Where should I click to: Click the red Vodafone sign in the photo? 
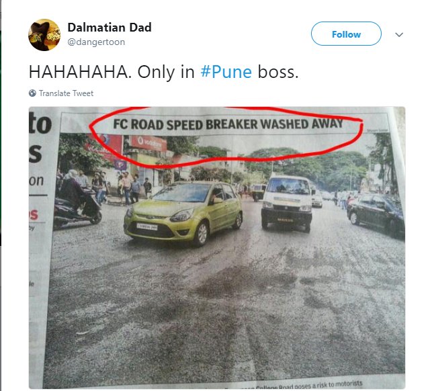coord(149,143)
